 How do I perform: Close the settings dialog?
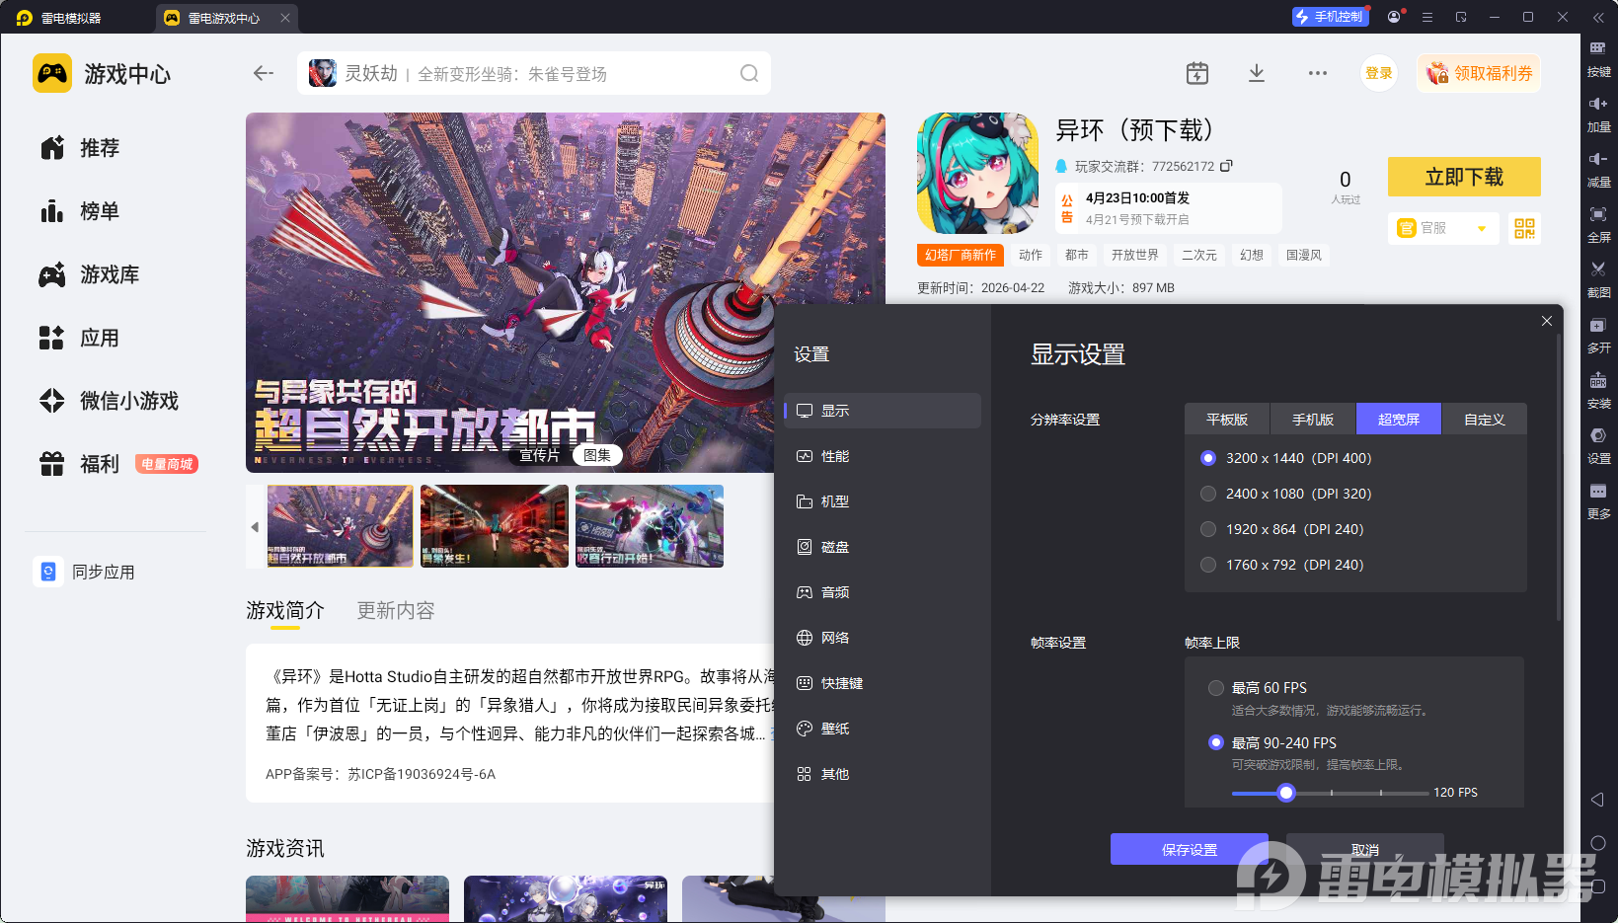[1547, 321]
